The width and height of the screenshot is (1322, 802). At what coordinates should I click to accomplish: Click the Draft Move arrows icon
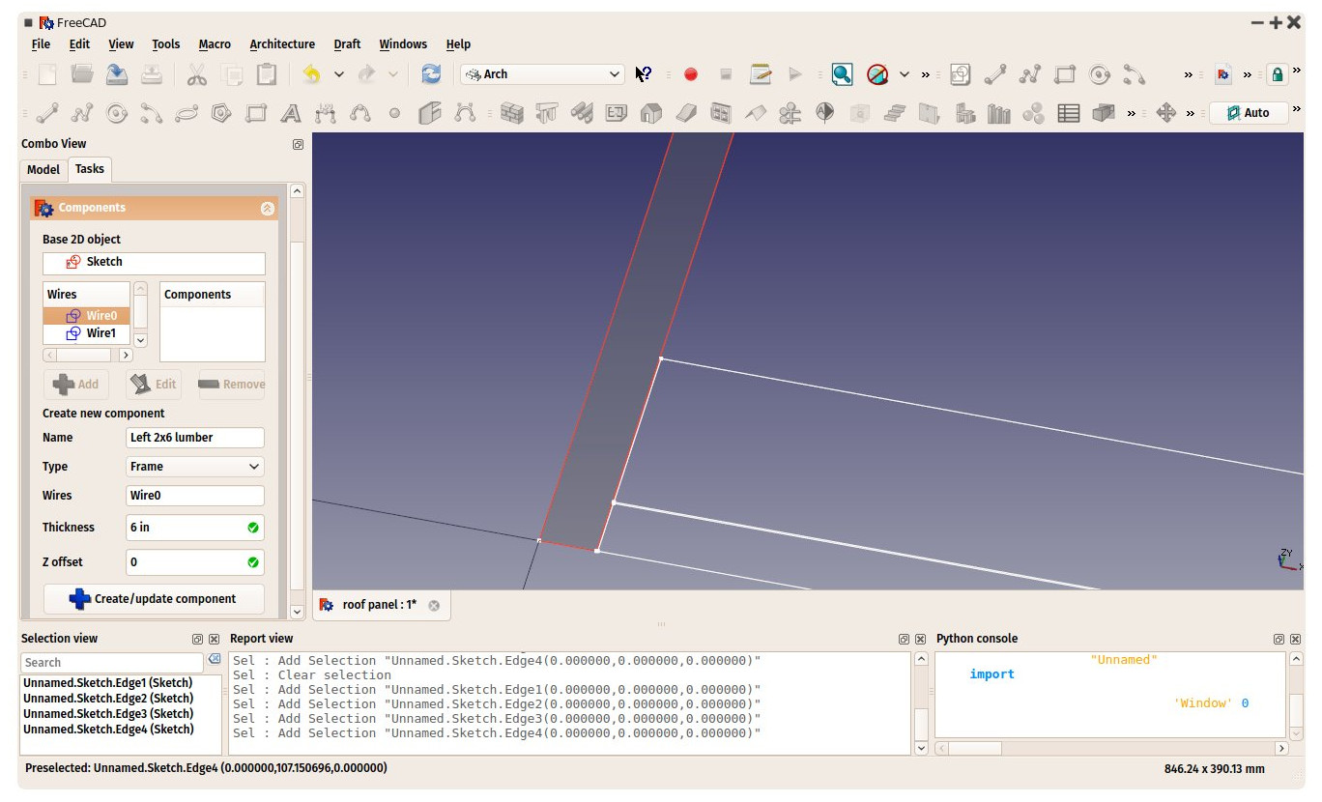point(1166,113)
